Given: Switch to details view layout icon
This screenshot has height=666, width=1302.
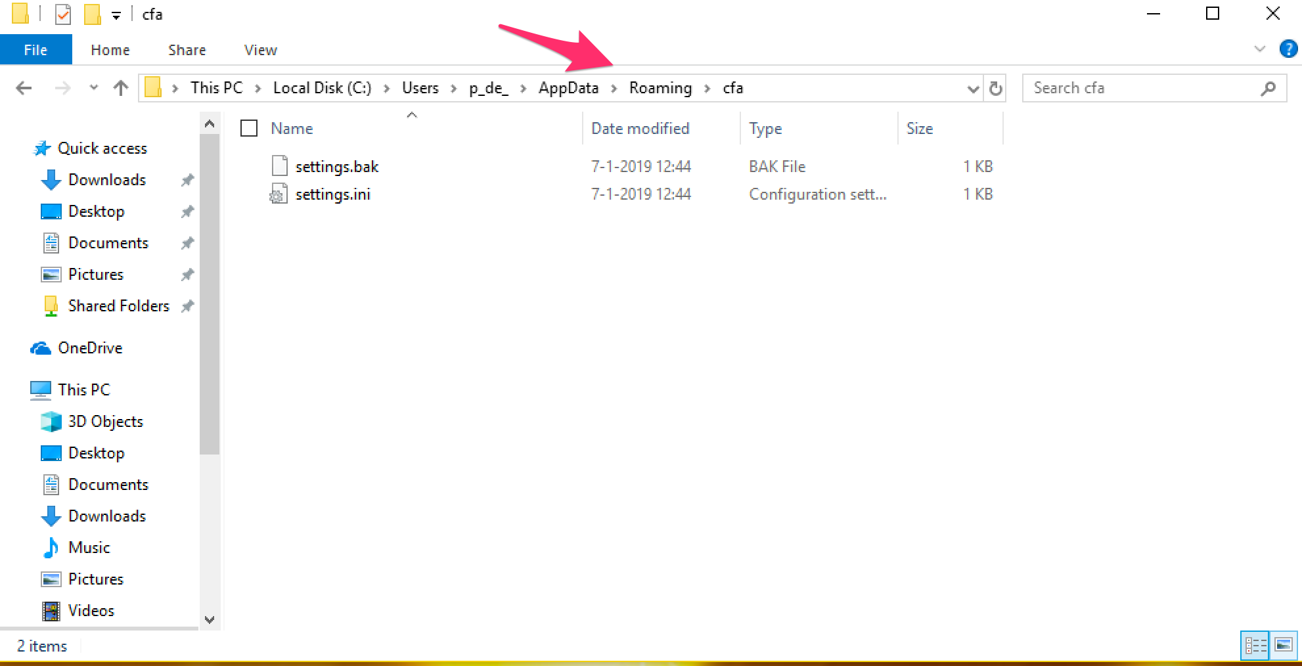Looking at the screenshot, I should [1255, 645].
